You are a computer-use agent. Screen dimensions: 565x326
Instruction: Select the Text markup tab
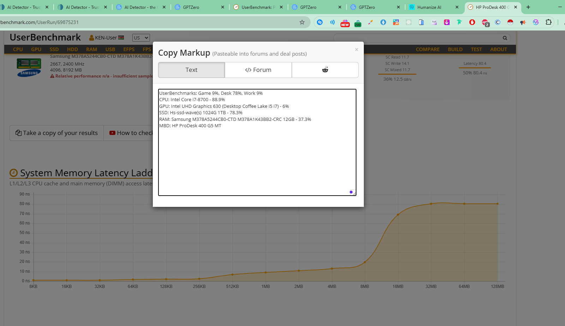pos(191,70)
